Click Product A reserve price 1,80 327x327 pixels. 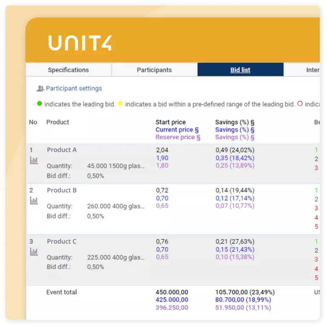pos(162,165)
